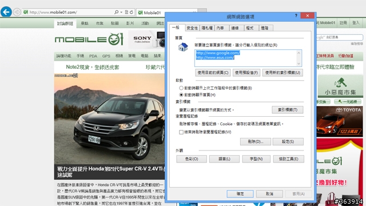This screenshot has height=206, width=366.
Task: Click the 使用目前的網頁(C) button
Action: click(213, 73)
